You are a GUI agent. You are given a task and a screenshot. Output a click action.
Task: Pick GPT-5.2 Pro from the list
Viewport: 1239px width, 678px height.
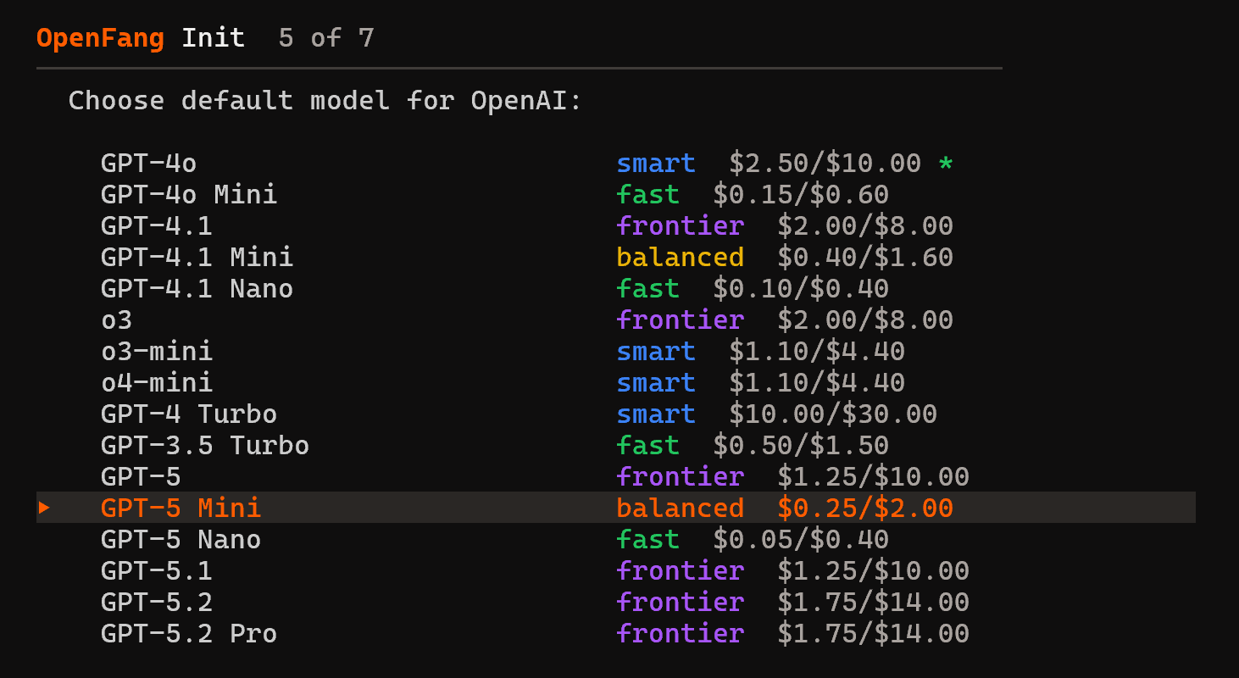coord(188,633)
